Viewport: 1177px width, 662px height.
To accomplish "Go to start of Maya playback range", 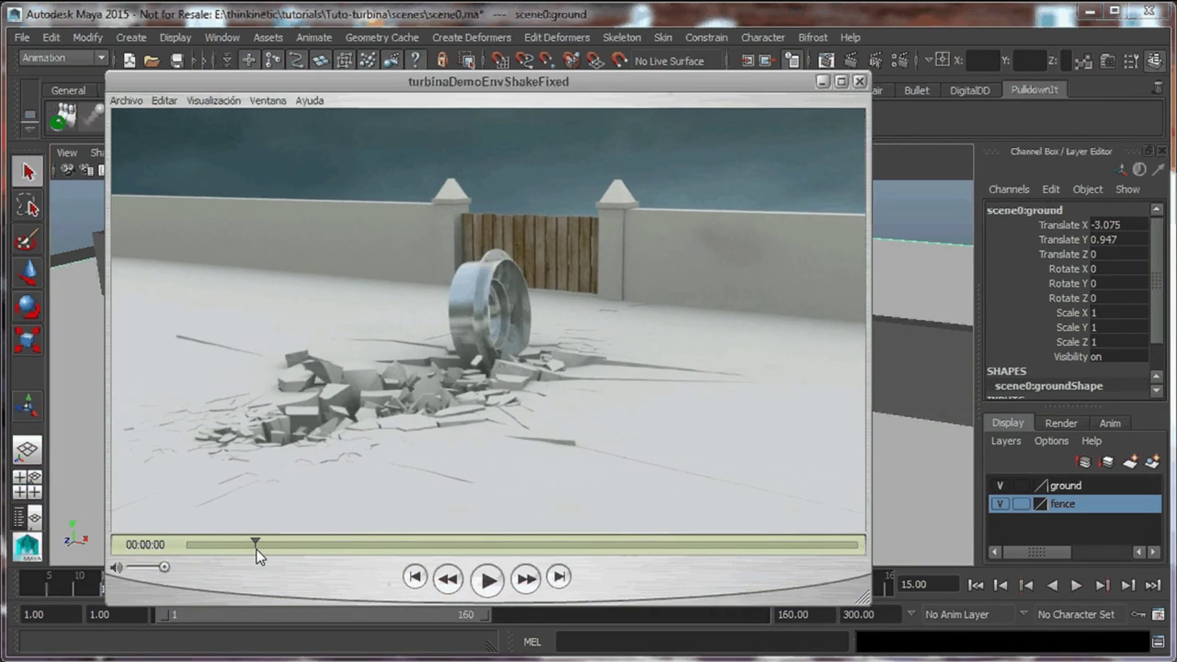I will point(975,585).
